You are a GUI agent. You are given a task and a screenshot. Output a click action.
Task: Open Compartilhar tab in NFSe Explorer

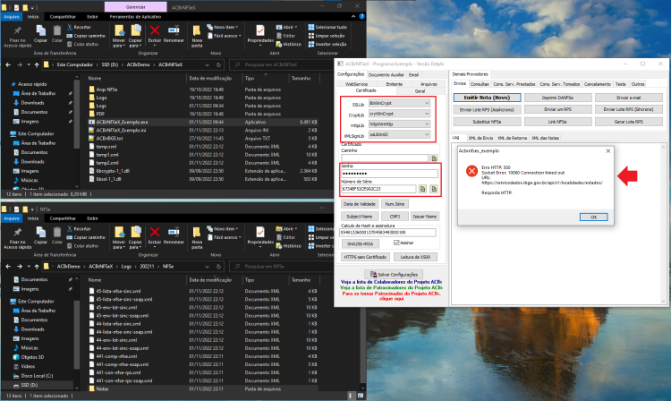63,218
